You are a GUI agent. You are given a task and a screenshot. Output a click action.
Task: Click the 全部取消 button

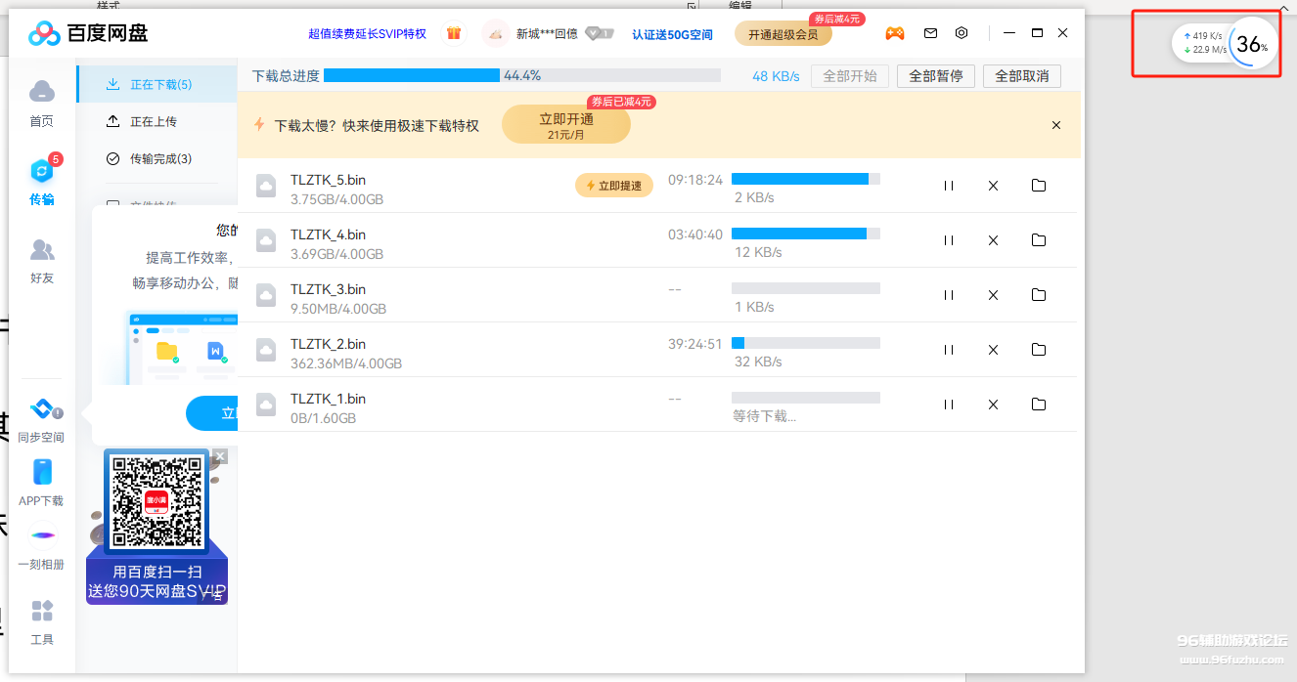[1022, 76]
